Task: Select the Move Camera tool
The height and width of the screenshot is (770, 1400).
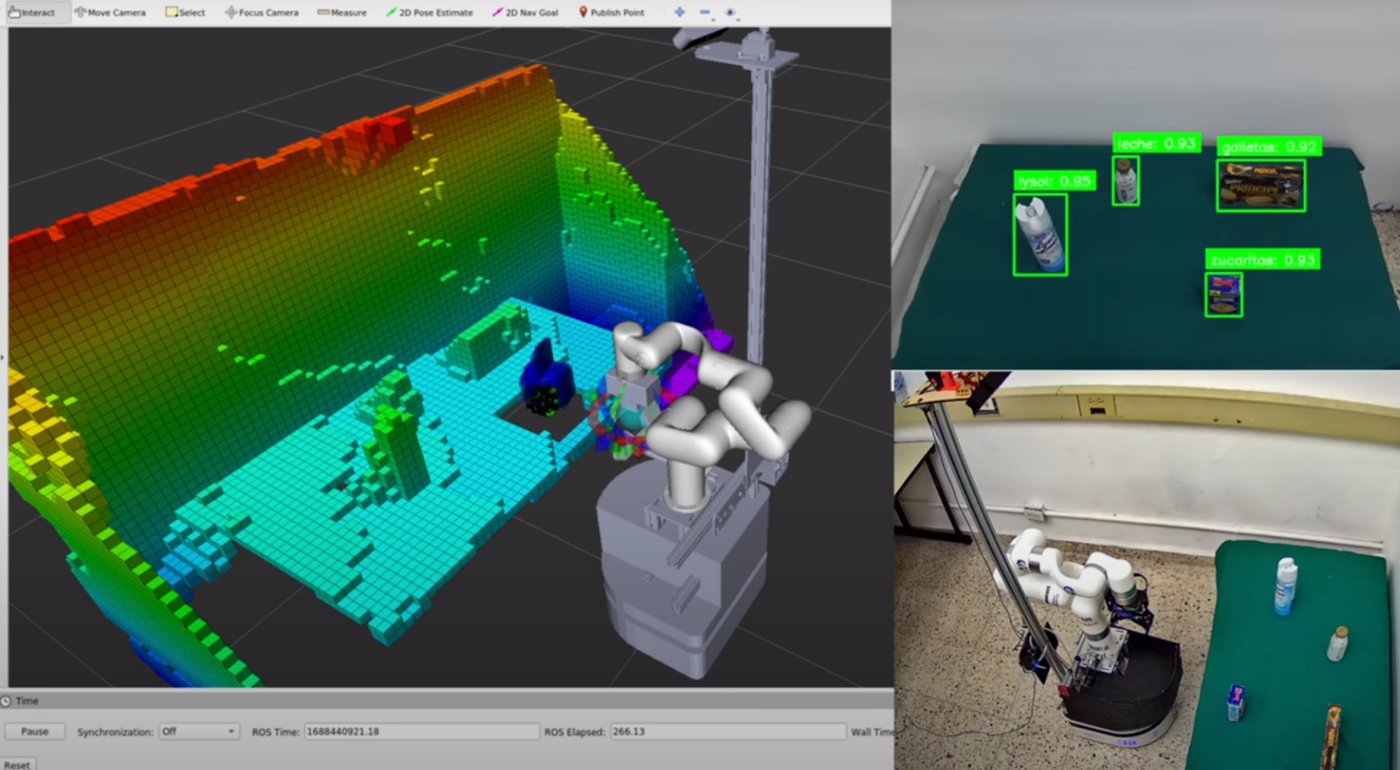Action: click(x=110, y=13)
